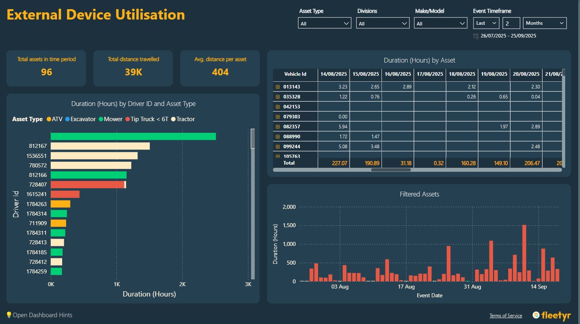This screenshot has height=324, width=580.
Task: Click the fleetyr logo icon
Action: 536,315
